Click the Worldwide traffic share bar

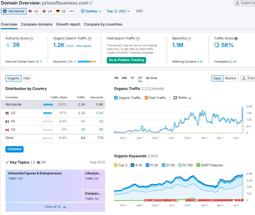coord(48,105)
